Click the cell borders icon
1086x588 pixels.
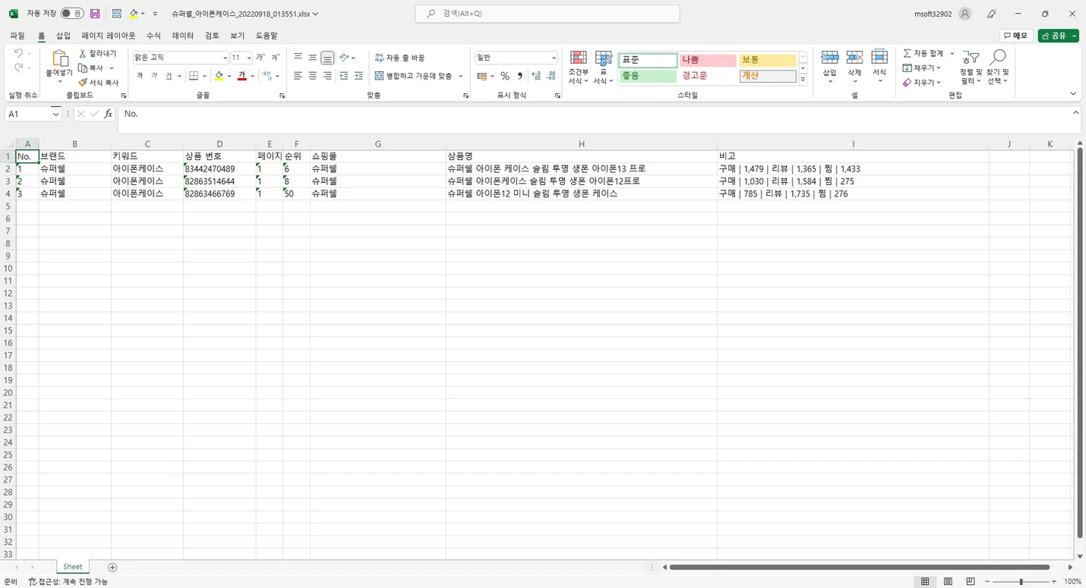(x=194, y=76)
